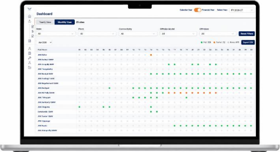Click the '25 sites' count label

[x=80, y=22]
